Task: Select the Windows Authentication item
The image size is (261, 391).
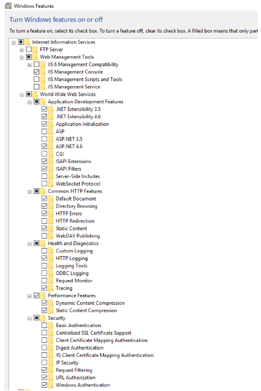Action: (83, 385)
